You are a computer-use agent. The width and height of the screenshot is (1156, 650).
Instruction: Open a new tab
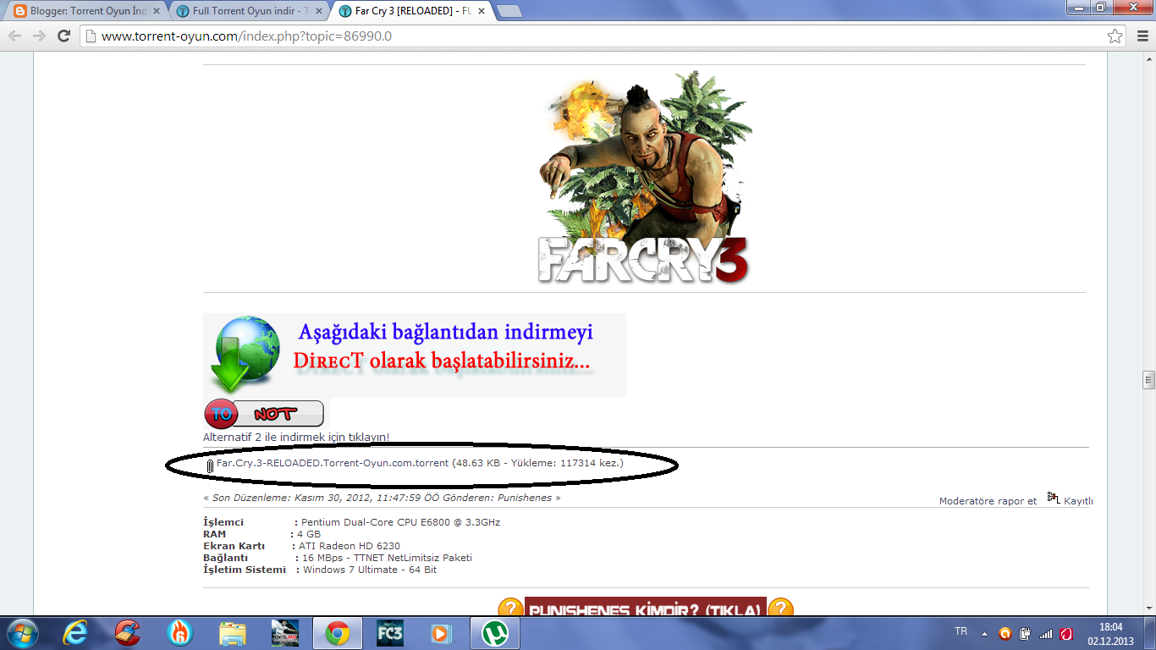tap(508, 12)
